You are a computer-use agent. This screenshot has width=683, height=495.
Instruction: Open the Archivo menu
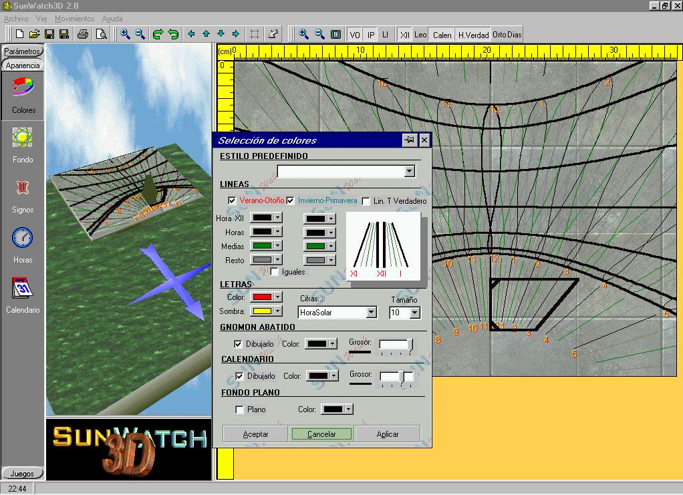pyautogui.click(x=16, y=19)
